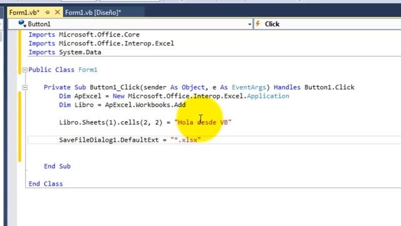Close the Form1.vb* tab

pos(58,12)
